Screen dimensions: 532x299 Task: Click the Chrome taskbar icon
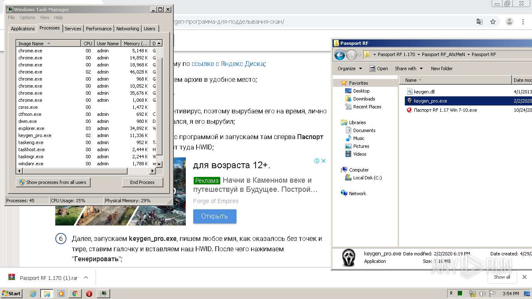coord(75,294)
